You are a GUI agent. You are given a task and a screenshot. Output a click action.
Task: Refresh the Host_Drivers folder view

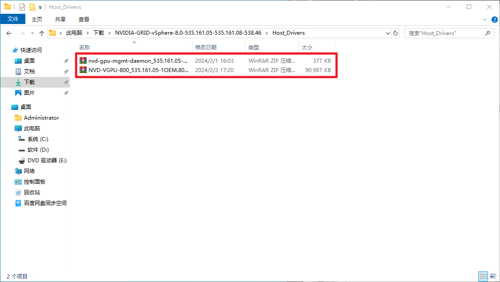point(396,33)
